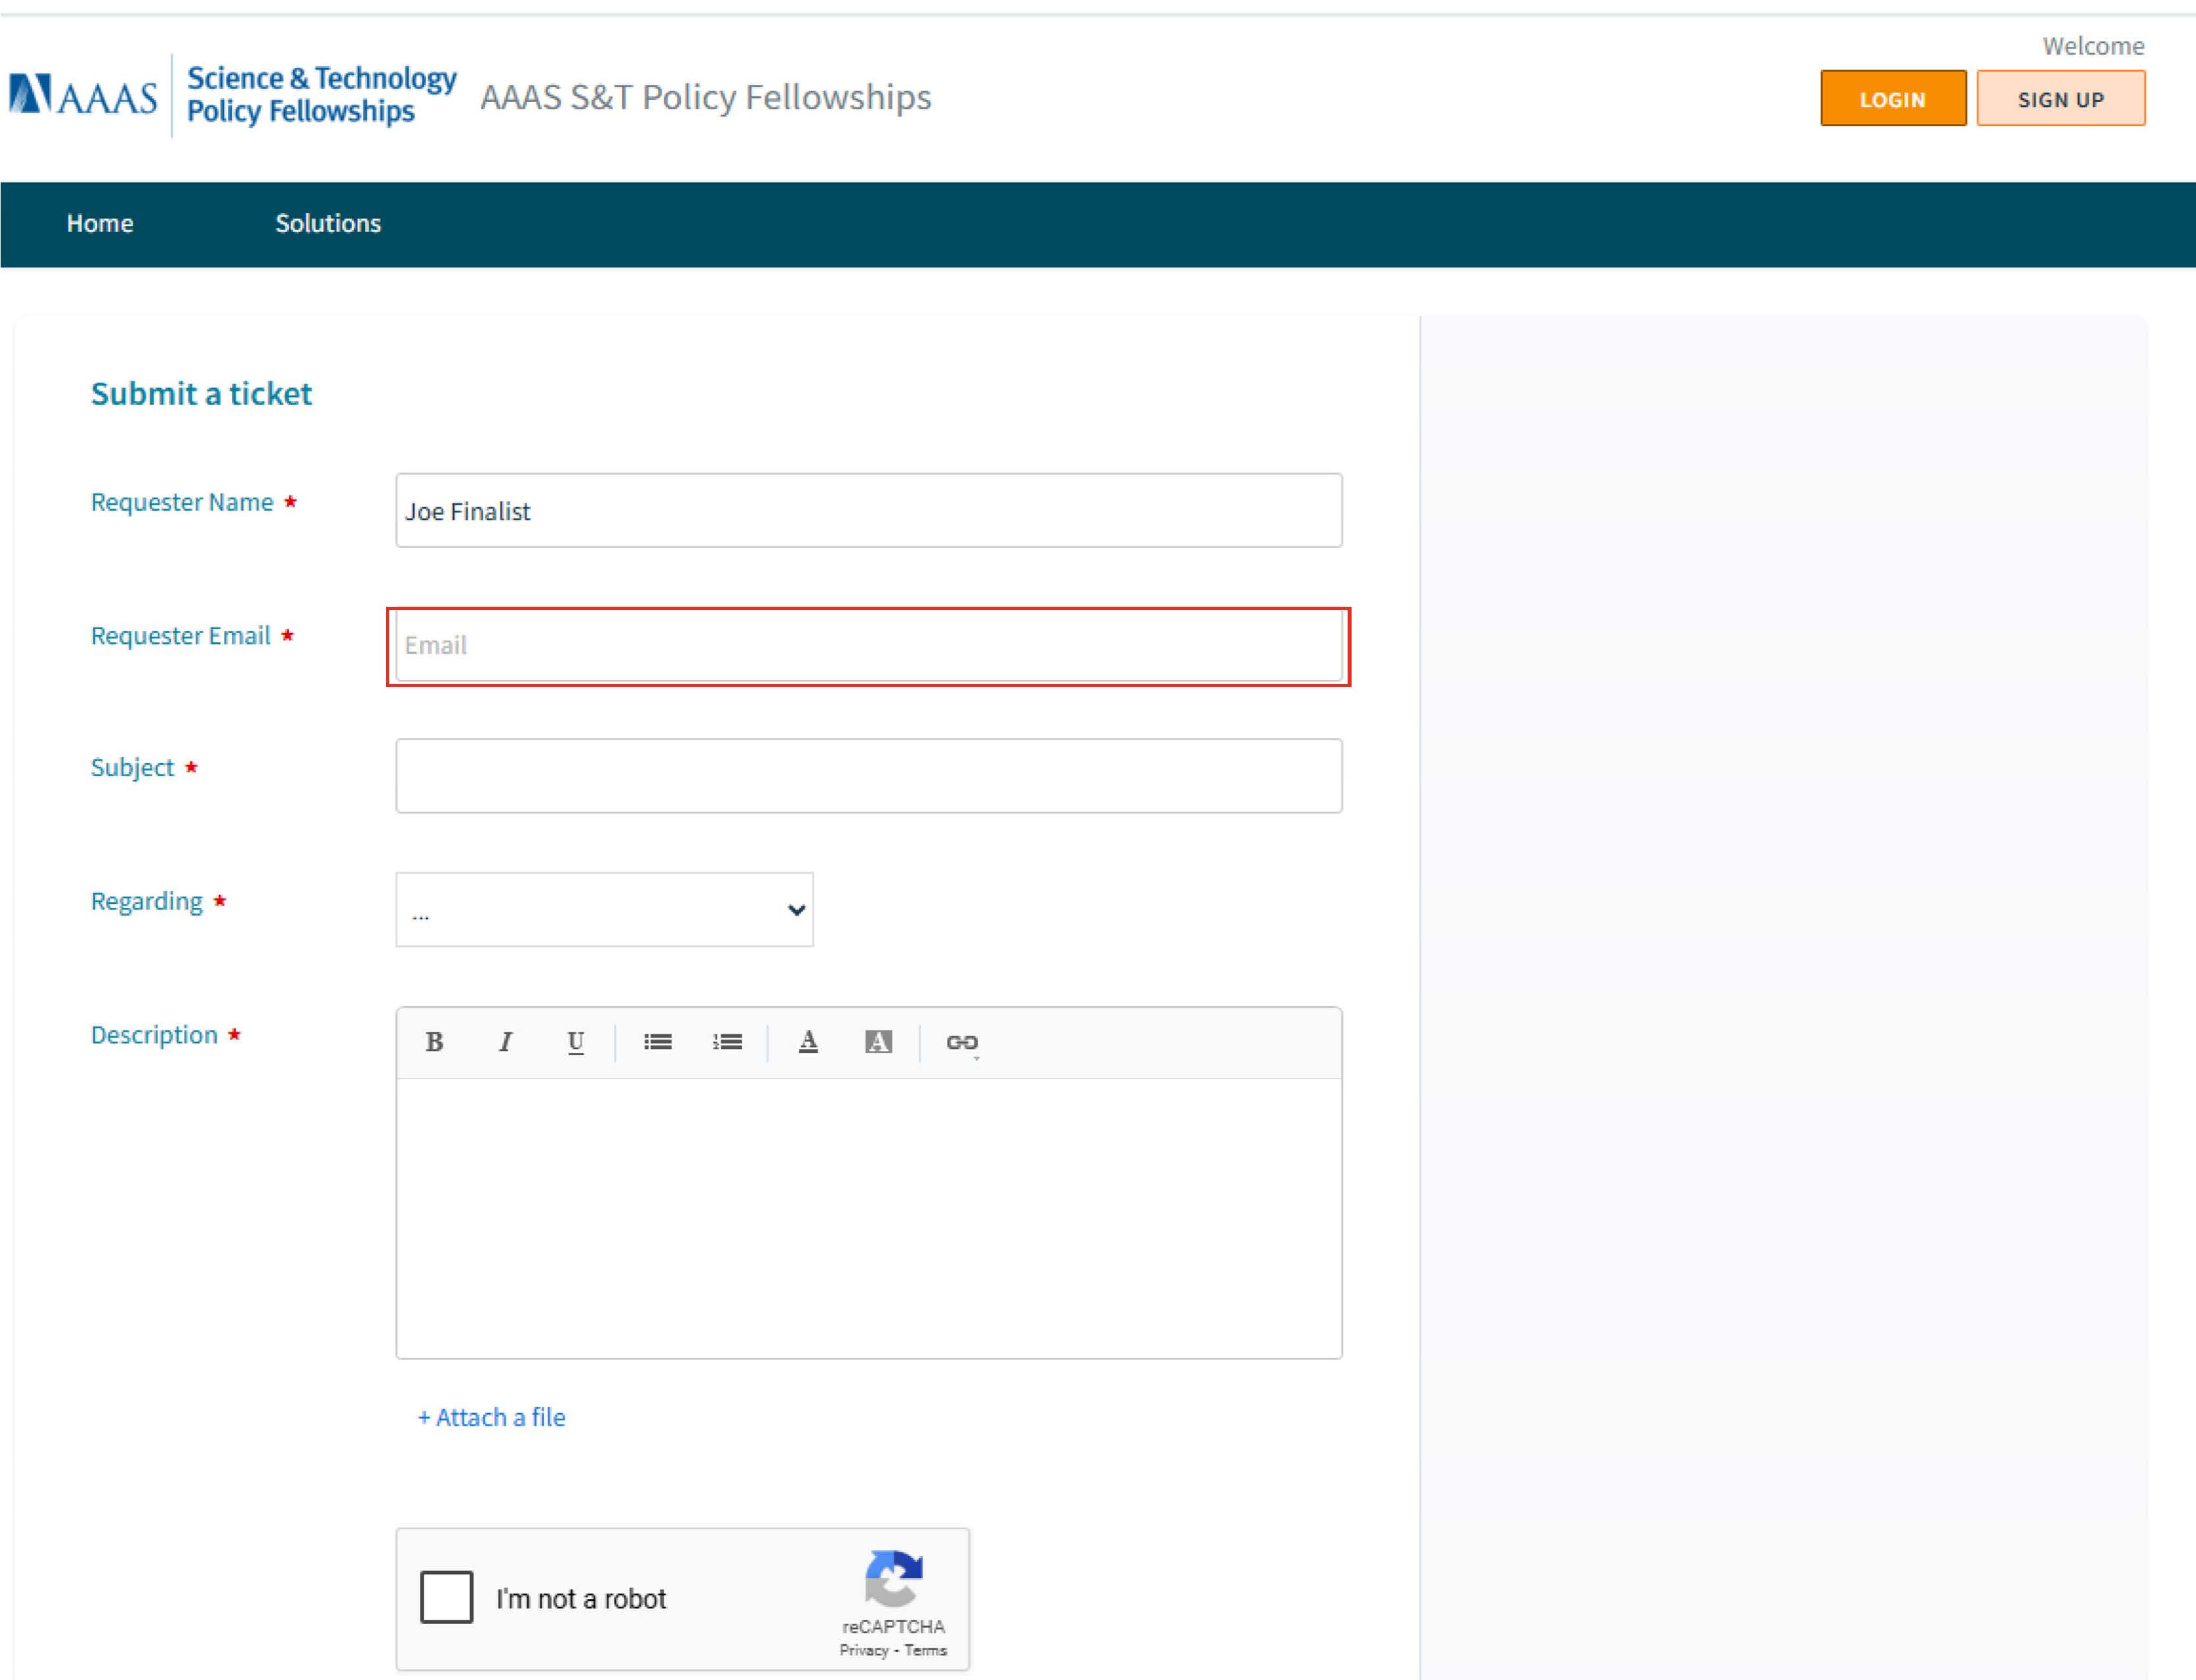Toggle bold formatting in description editor
The height and width of the screenshot is (1680, 2196).
[434, 1042]
